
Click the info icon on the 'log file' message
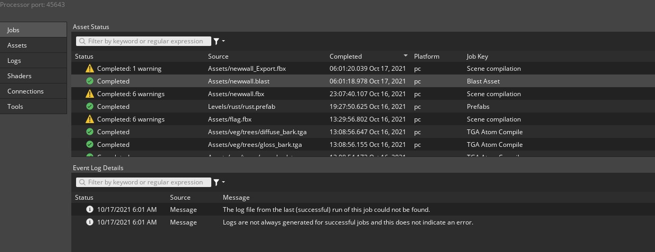[x=90, y=210]
